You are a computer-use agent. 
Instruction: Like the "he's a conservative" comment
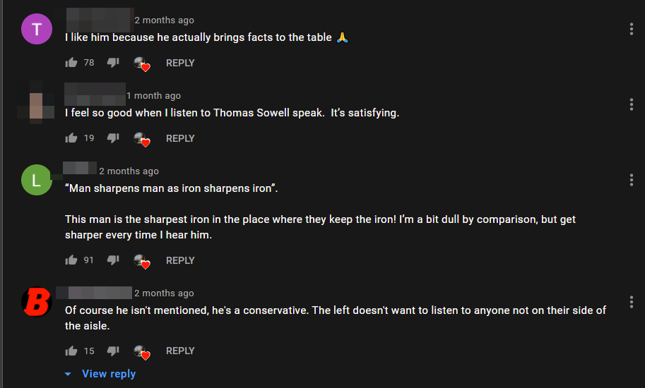(x=71, y=351)
